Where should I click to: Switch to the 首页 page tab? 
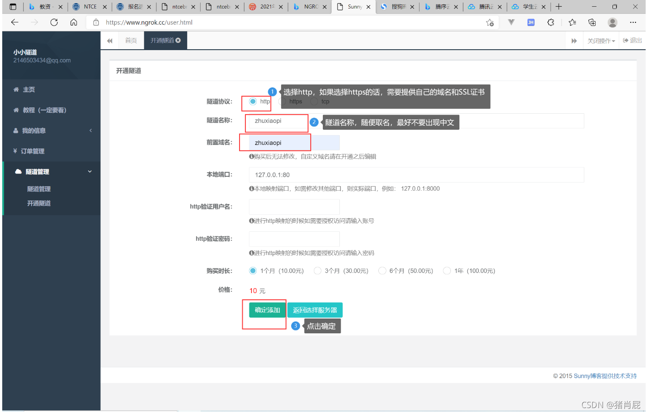point(131,41)
